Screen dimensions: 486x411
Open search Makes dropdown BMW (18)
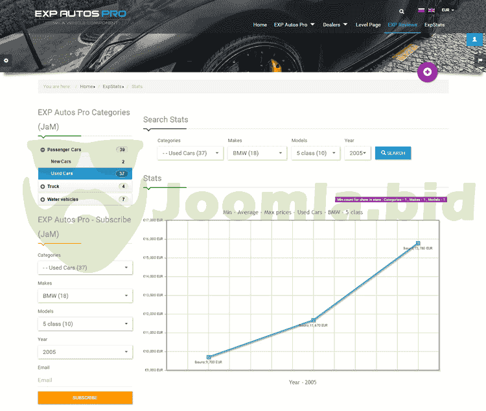click(x=257, y=153)
